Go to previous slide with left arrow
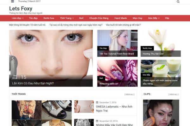This screenshot has width=190, height=126. click(13, 58)
